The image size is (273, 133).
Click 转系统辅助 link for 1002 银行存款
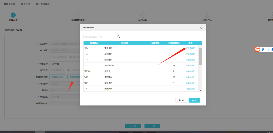coord(190,48)
